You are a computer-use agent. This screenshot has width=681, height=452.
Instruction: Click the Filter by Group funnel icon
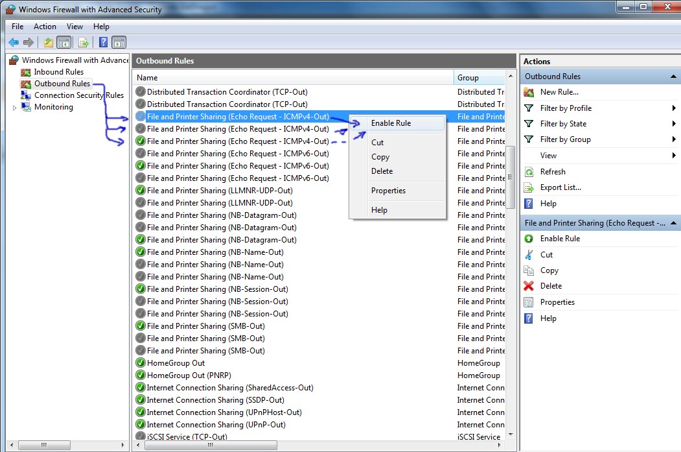pyautogui.click(x=529, y=139)
